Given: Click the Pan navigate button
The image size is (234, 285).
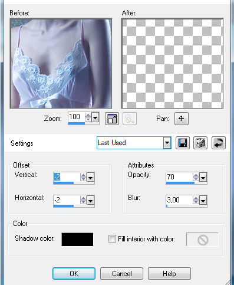Looking at the screenshot, I should 182,119.
